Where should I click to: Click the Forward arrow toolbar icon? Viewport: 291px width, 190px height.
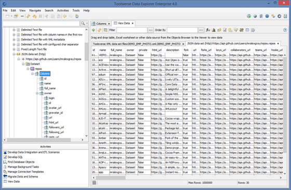click(x=71, y=16)
